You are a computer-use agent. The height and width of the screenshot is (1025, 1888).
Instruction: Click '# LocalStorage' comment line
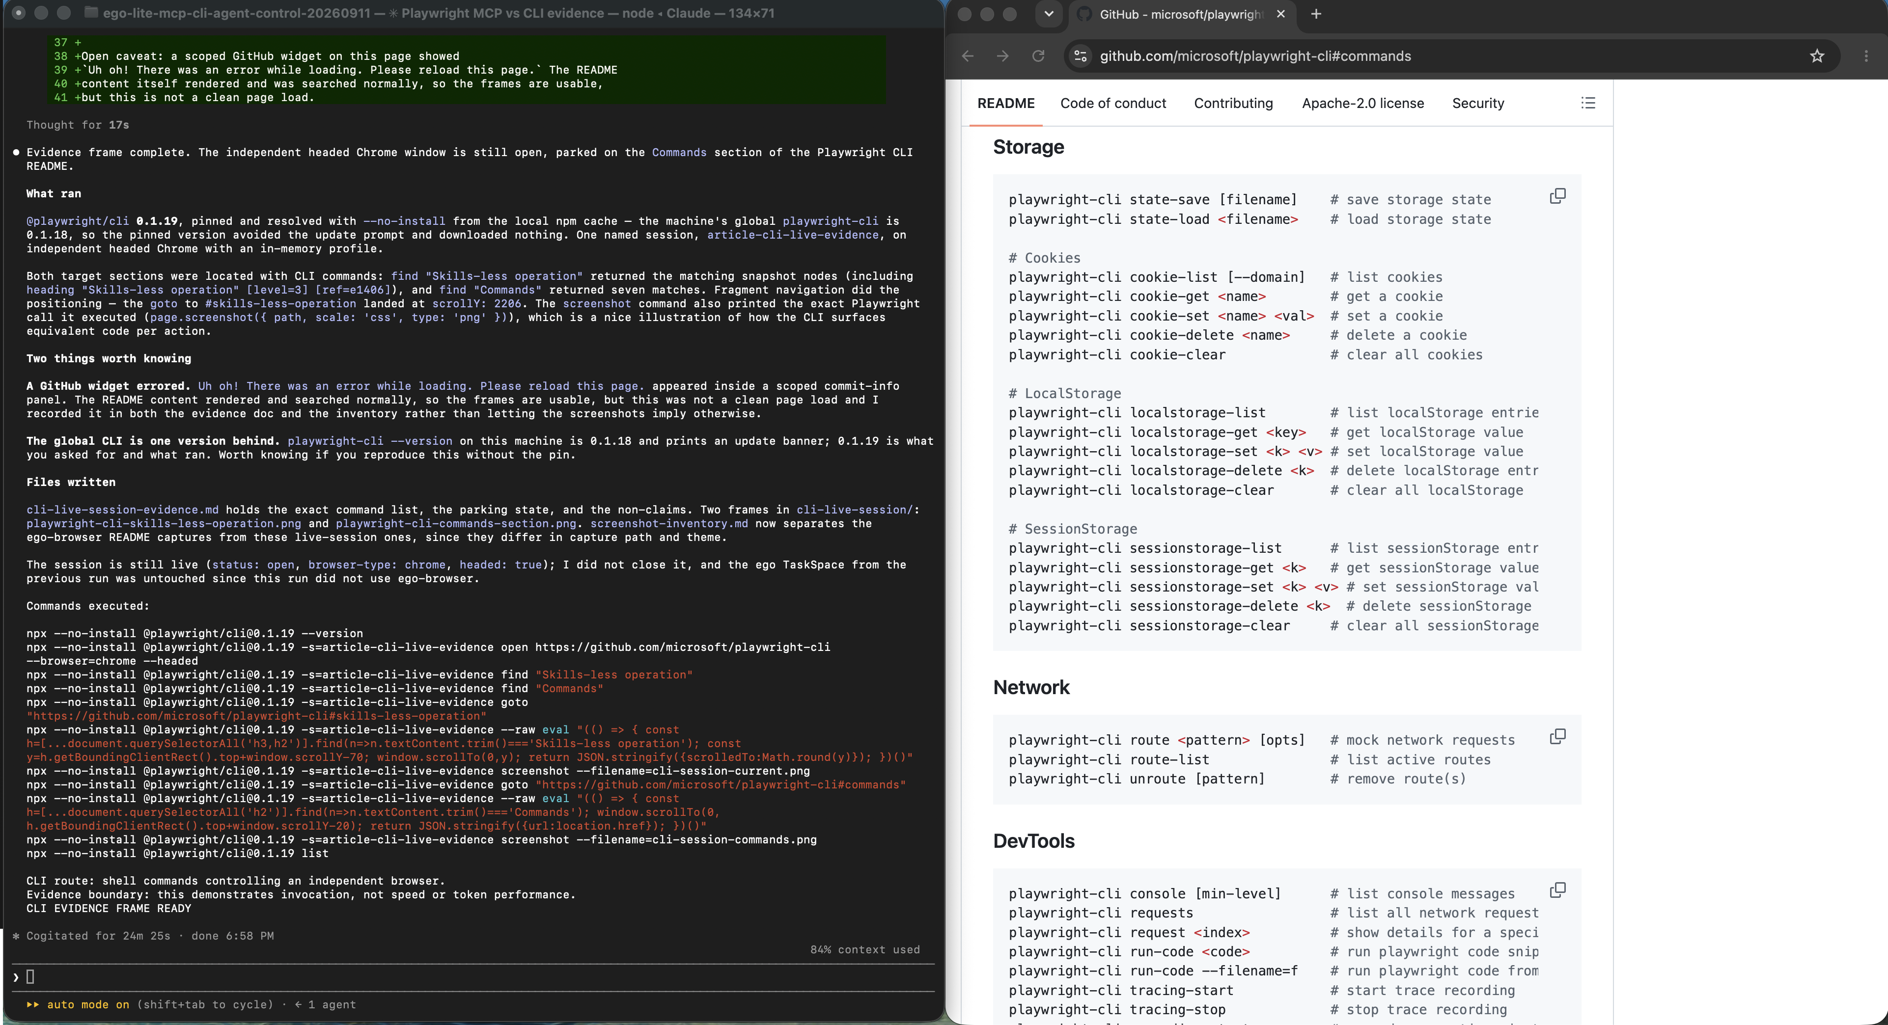point(1065,393)
